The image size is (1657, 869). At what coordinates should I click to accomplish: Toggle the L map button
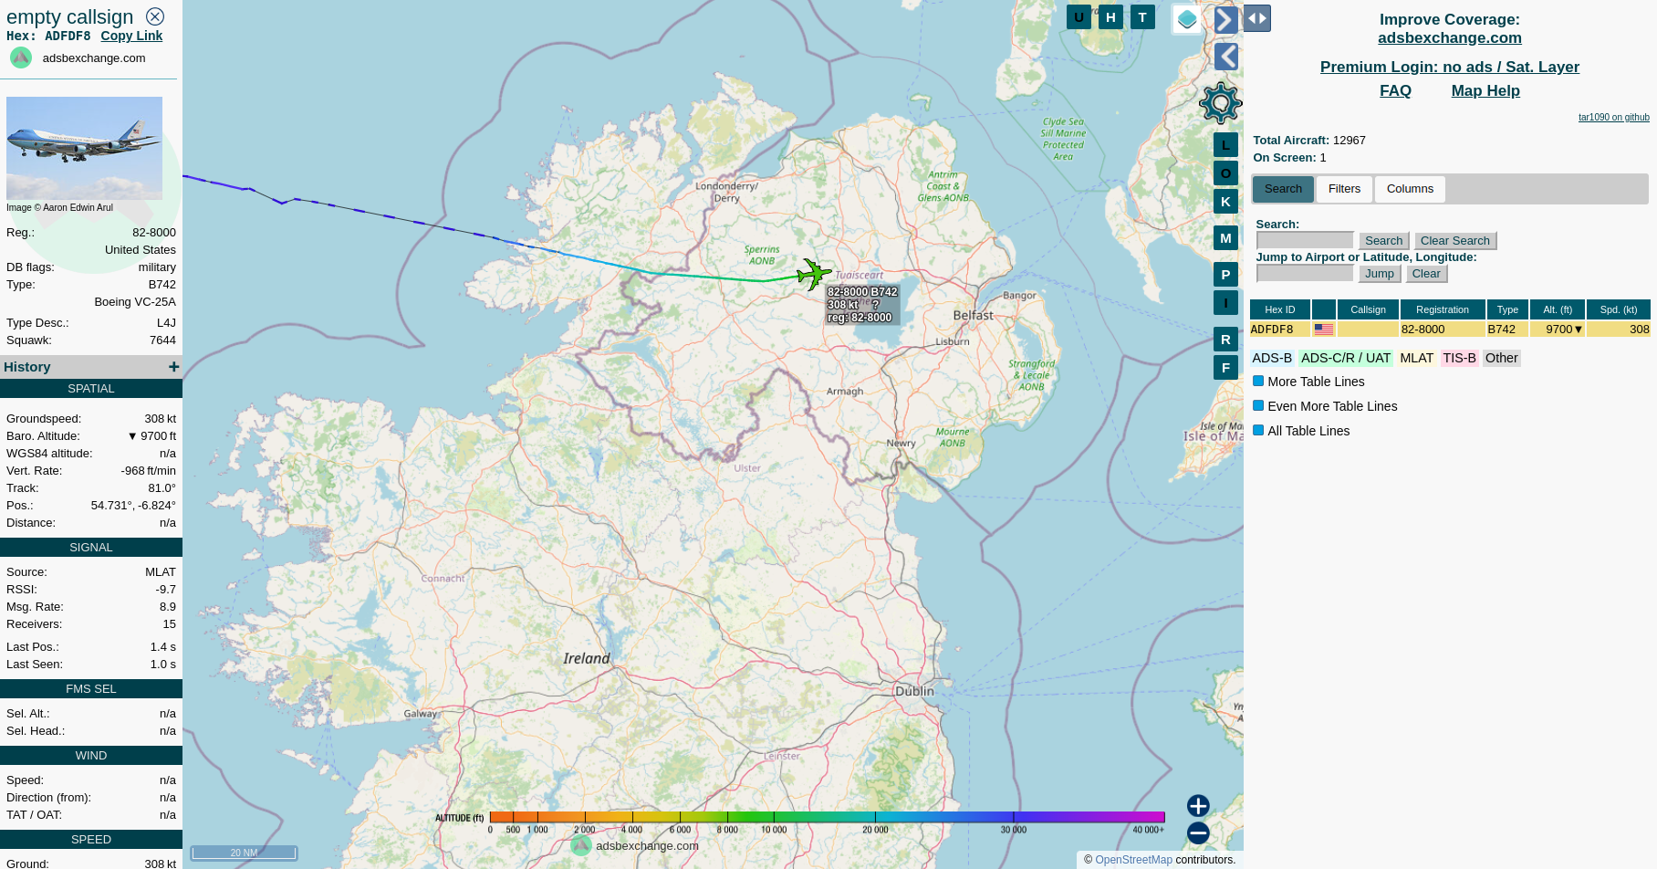1225,144
